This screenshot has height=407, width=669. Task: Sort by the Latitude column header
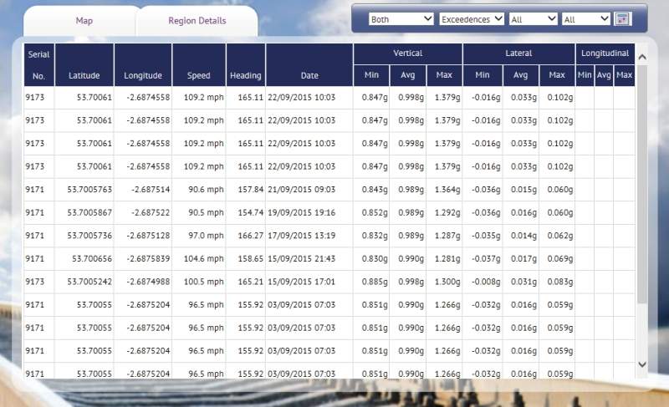point(84,75)
